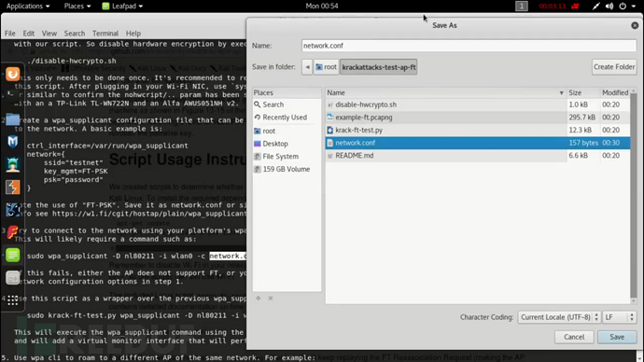Image resolution: width=644 pixels, height=362 pixels.
Task: Edit the Name field containing network.conf
Action: [469, 46]
